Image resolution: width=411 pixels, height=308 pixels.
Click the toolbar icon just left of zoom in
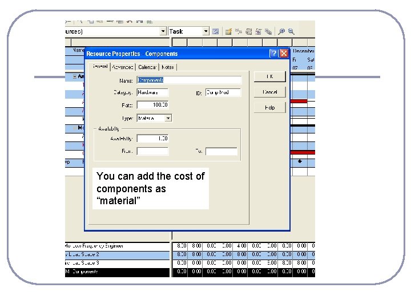268,32
